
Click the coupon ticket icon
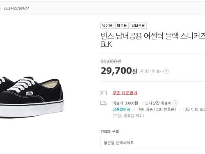point(103,93)
